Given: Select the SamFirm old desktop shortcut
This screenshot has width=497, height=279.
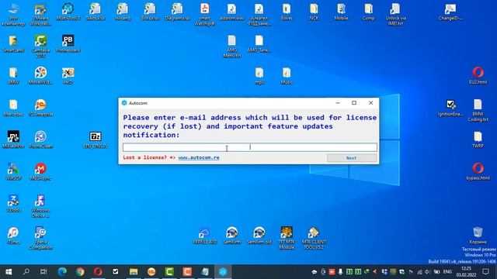Looking at the screenshot, I should [x=259, y=235].
